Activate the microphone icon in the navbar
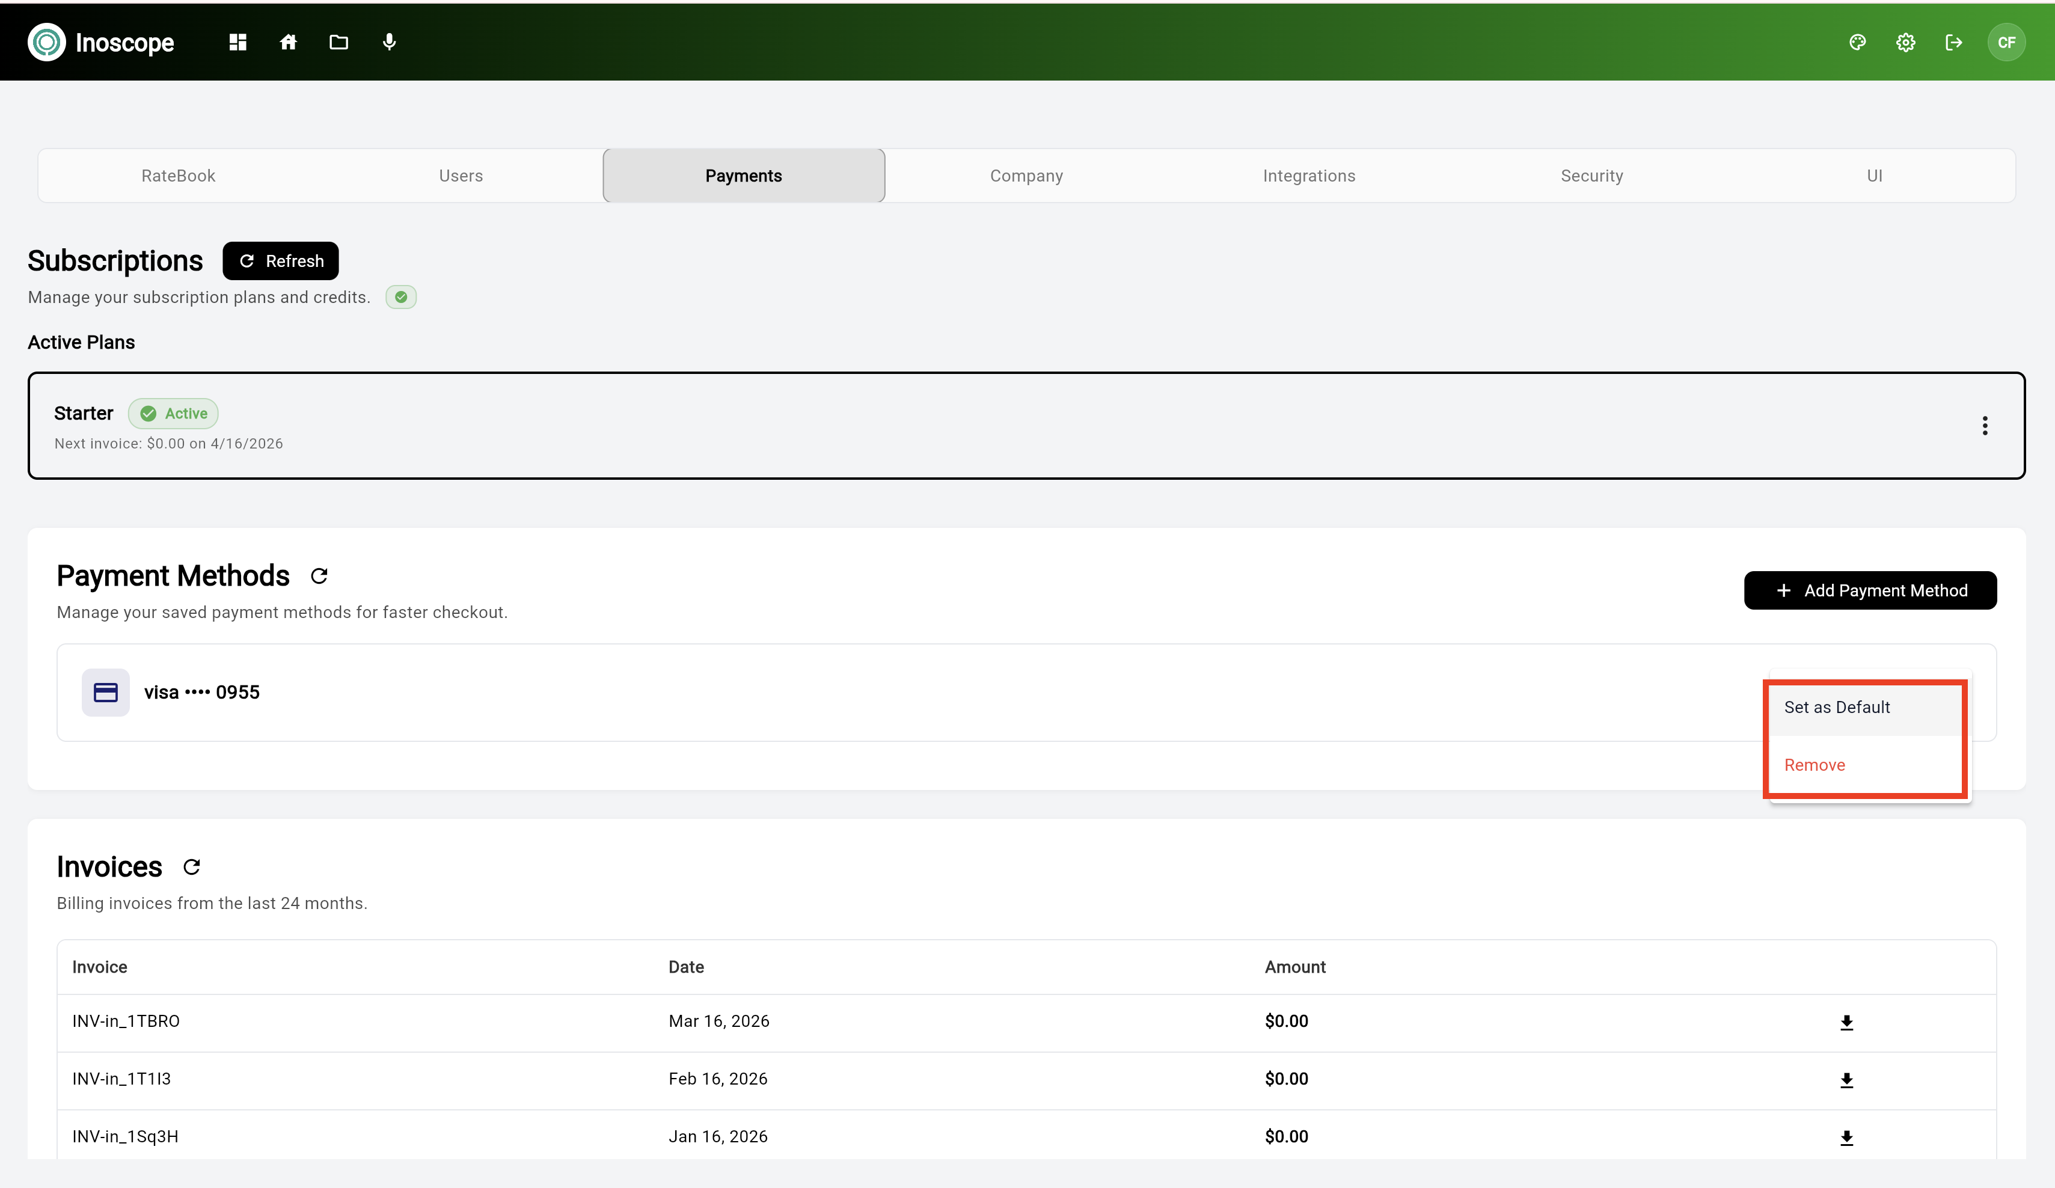 pyautogui.click(x=390, y=41)
